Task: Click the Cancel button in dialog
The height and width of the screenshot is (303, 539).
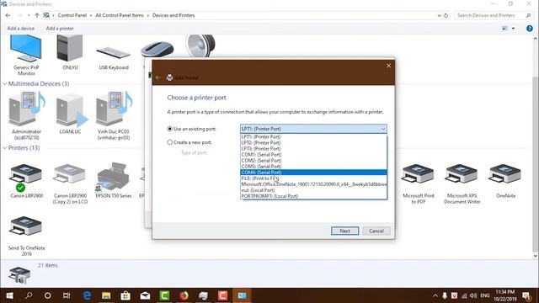Action: point(376,231)
